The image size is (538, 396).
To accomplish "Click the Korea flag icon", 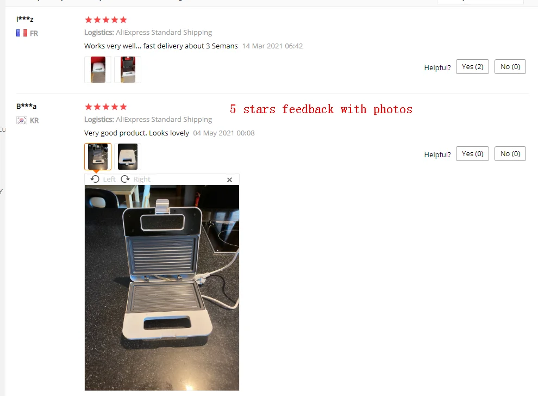I will (x=22, y=120).
